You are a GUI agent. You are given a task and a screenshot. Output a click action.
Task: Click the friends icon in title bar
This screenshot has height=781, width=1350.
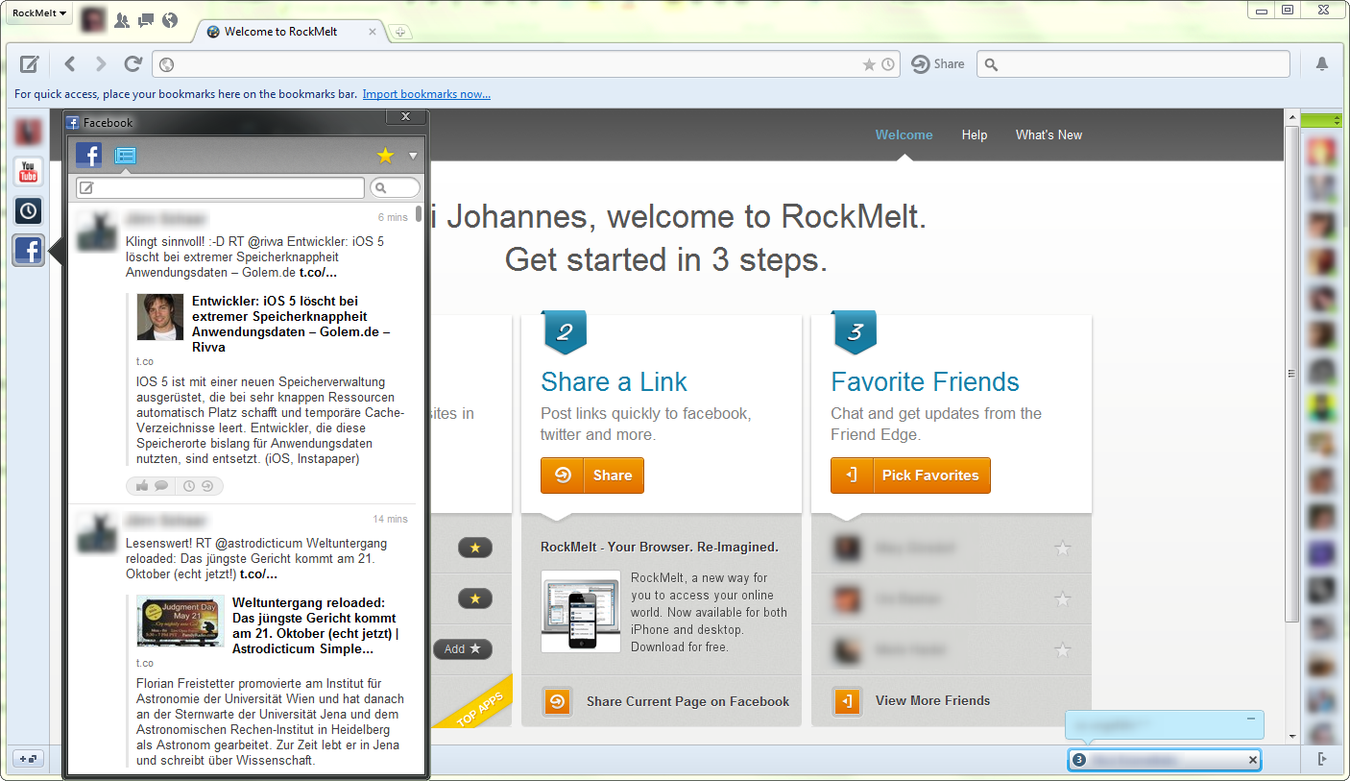[x=122, y=20]
